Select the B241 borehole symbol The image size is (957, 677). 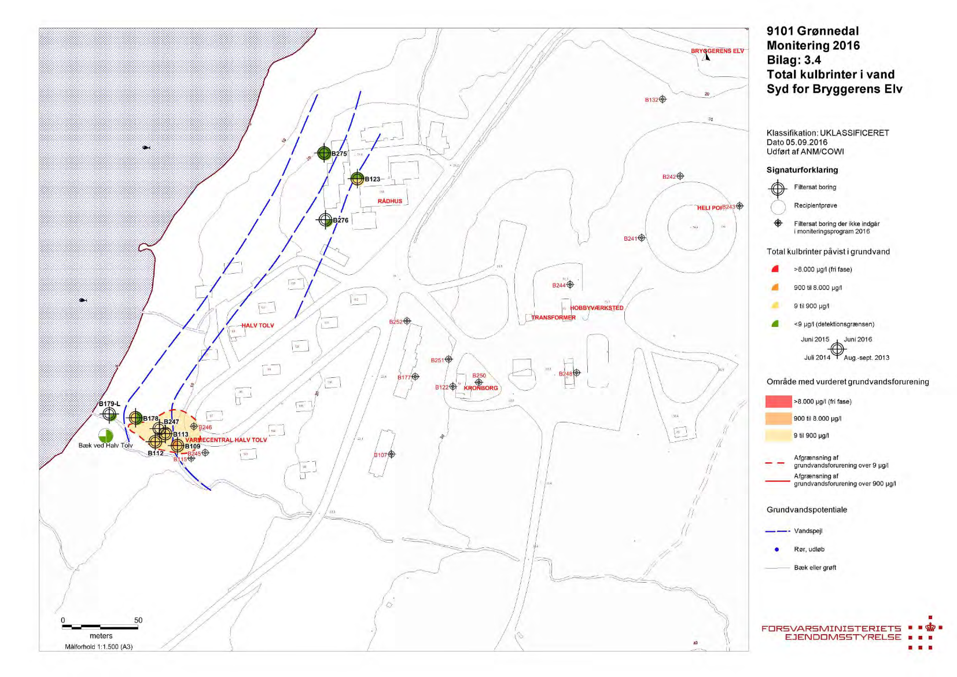641,238
